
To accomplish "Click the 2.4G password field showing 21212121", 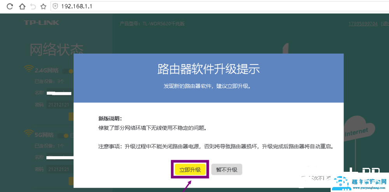I will point(60,105).
